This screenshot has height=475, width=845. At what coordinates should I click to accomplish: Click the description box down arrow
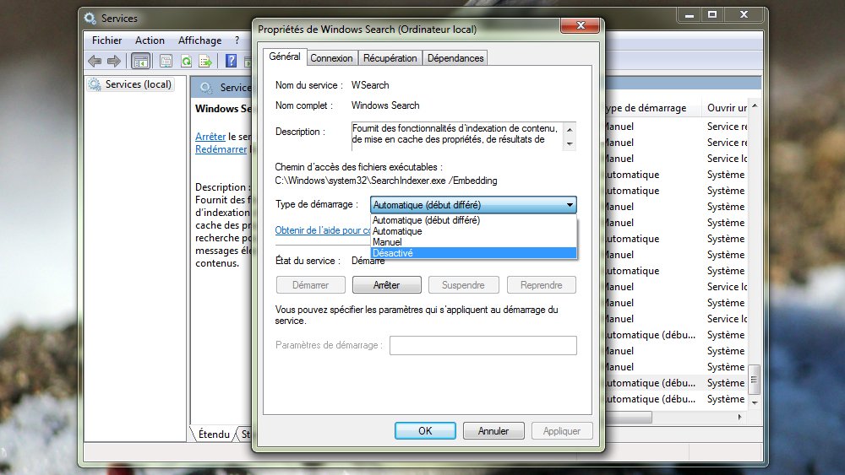point(570,143)
